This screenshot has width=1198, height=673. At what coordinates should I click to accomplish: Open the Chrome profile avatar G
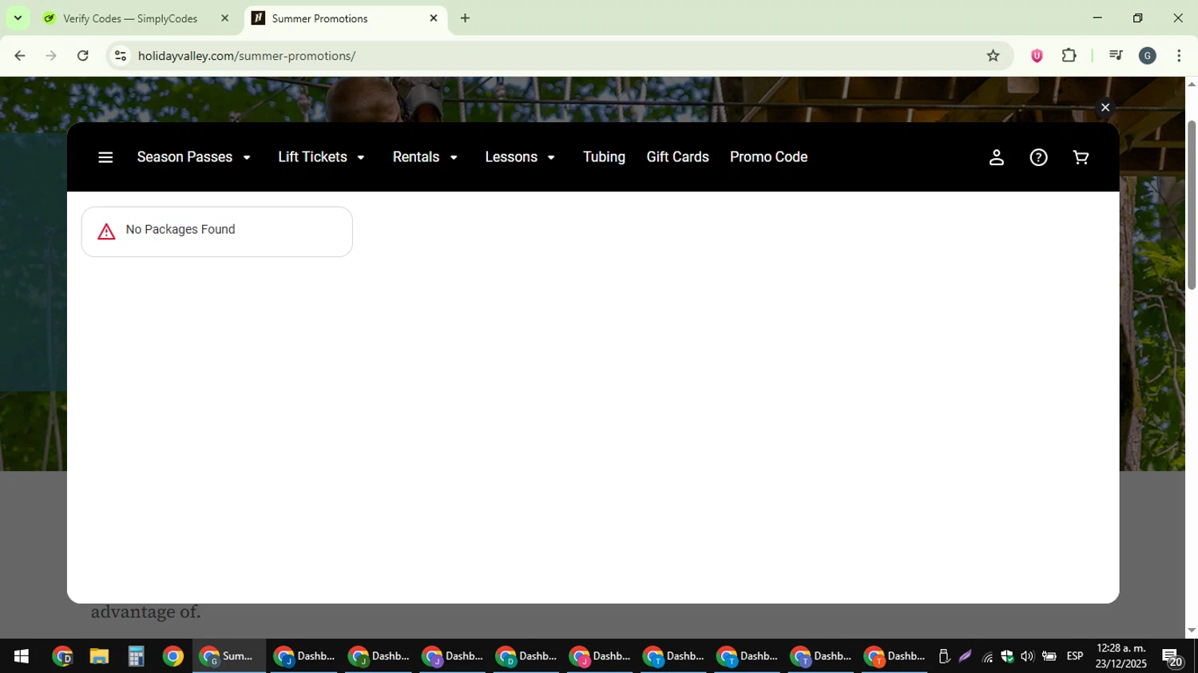point(1148,56)
